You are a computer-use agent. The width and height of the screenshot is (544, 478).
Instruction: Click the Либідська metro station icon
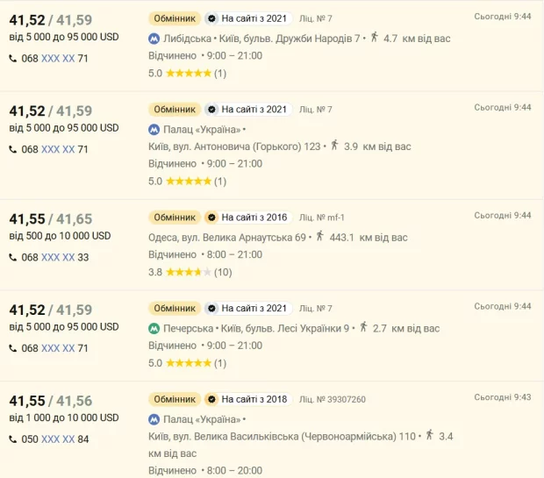point(154,38)
